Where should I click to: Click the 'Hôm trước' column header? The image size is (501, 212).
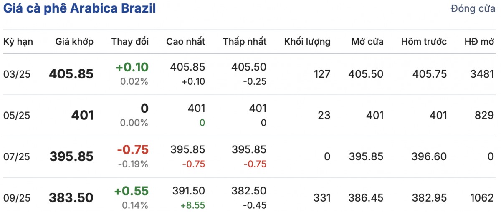pyautogui.click(x=424, y=42)
